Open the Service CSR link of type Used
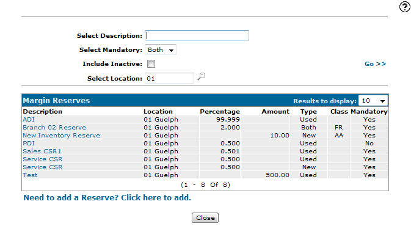This screenshot has width=411, height=226. 43,159
